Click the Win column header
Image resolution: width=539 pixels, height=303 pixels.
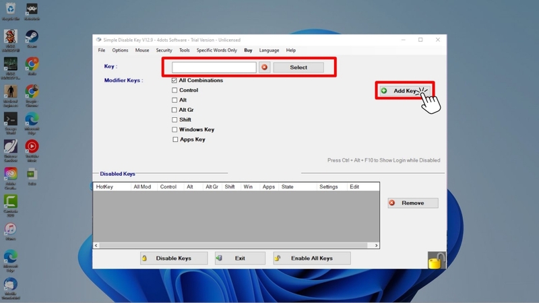[x=250, y=187]
